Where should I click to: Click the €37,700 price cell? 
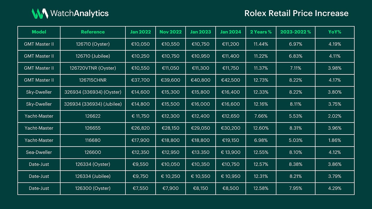coord(140,80)
